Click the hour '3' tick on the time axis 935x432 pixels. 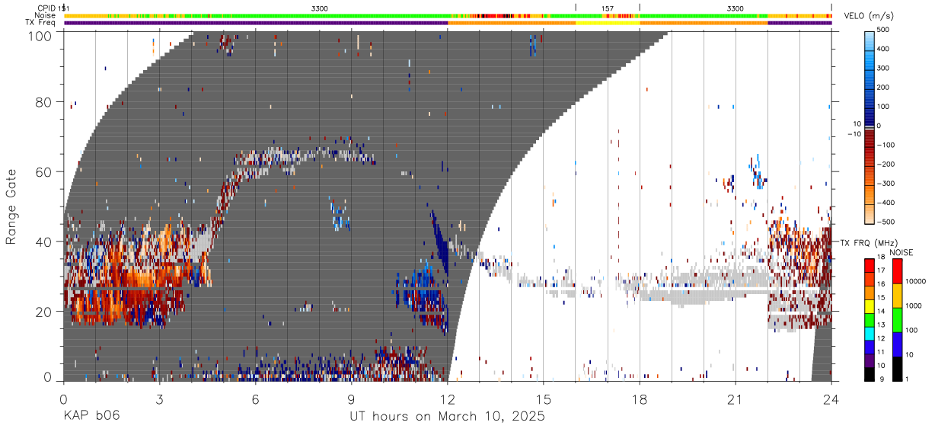159,399
